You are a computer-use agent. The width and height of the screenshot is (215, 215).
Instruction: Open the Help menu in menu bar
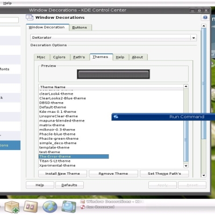click(x=8, y=3)
